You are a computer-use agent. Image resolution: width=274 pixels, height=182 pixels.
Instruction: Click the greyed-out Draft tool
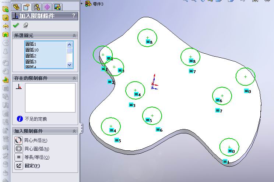pyautogui.click(x=6, y=97)
